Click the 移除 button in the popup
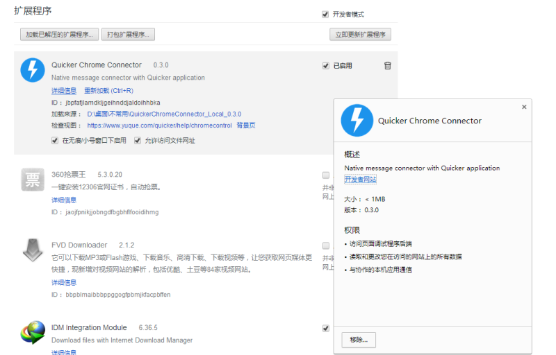The image size is (556, 355). [359, 340]
